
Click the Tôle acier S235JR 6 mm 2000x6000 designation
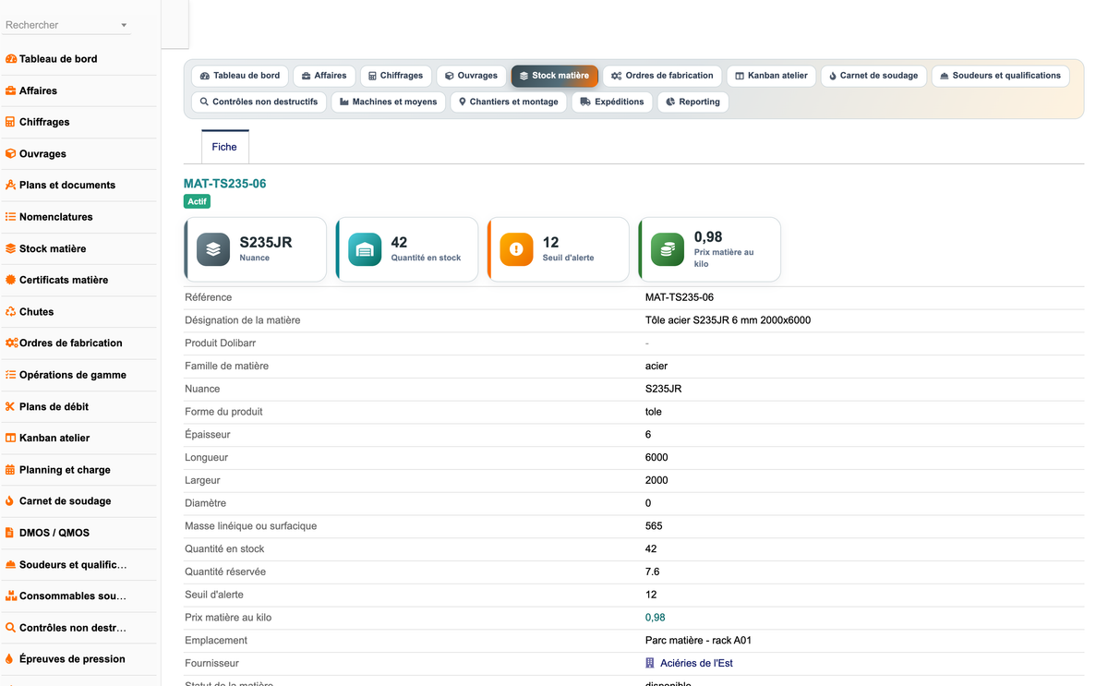click(728, 320)
